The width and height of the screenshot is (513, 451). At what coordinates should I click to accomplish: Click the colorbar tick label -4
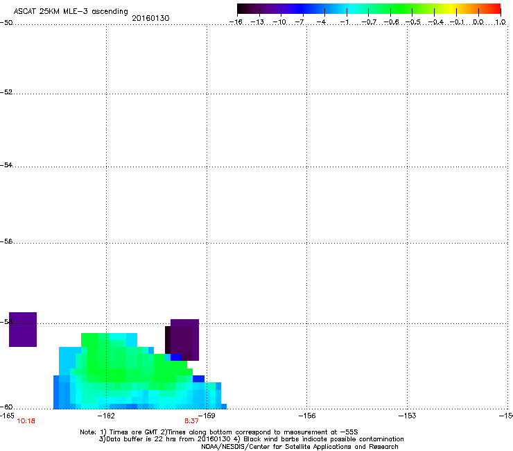click(x=321, y=22)
